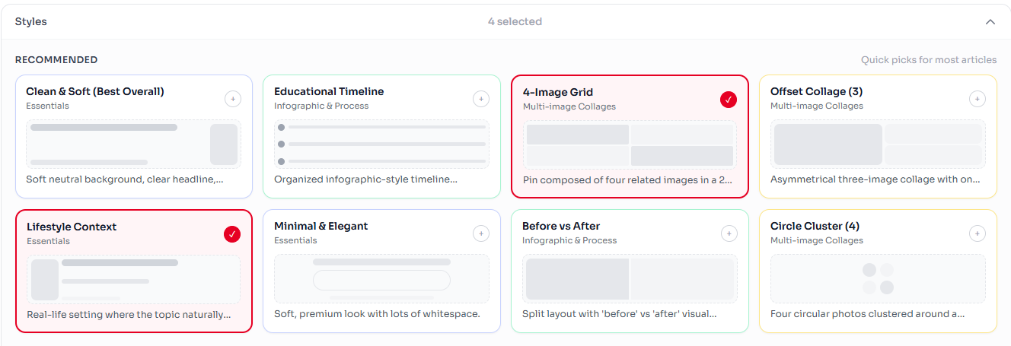
Task: Uncheck the Lifestyle Context red checkmark
Action: coord(232,234)
